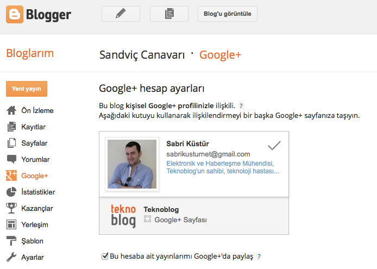377x269 pixels.
Task: Click the İstatistikler pie chart icon
Action: click(x=11, y=192)
